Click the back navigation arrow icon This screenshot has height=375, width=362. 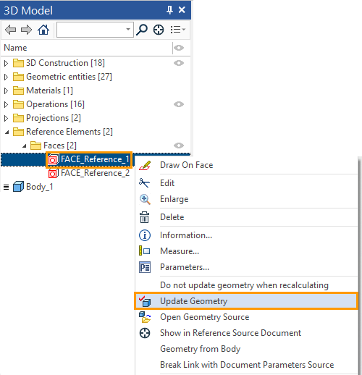pyautogui.click(x=10, y=30)
